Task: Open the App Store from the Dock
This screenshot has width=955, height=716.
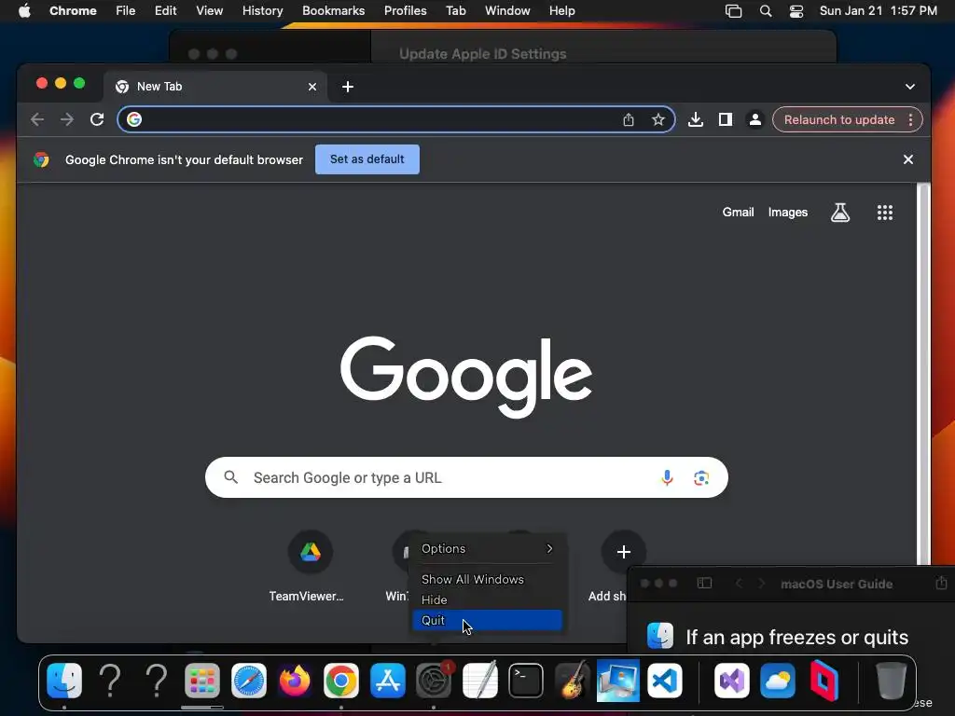Action: 387,680
